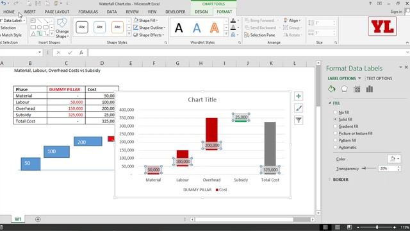
Task: Open the Excel Help question mark
Action: point(370,4)
